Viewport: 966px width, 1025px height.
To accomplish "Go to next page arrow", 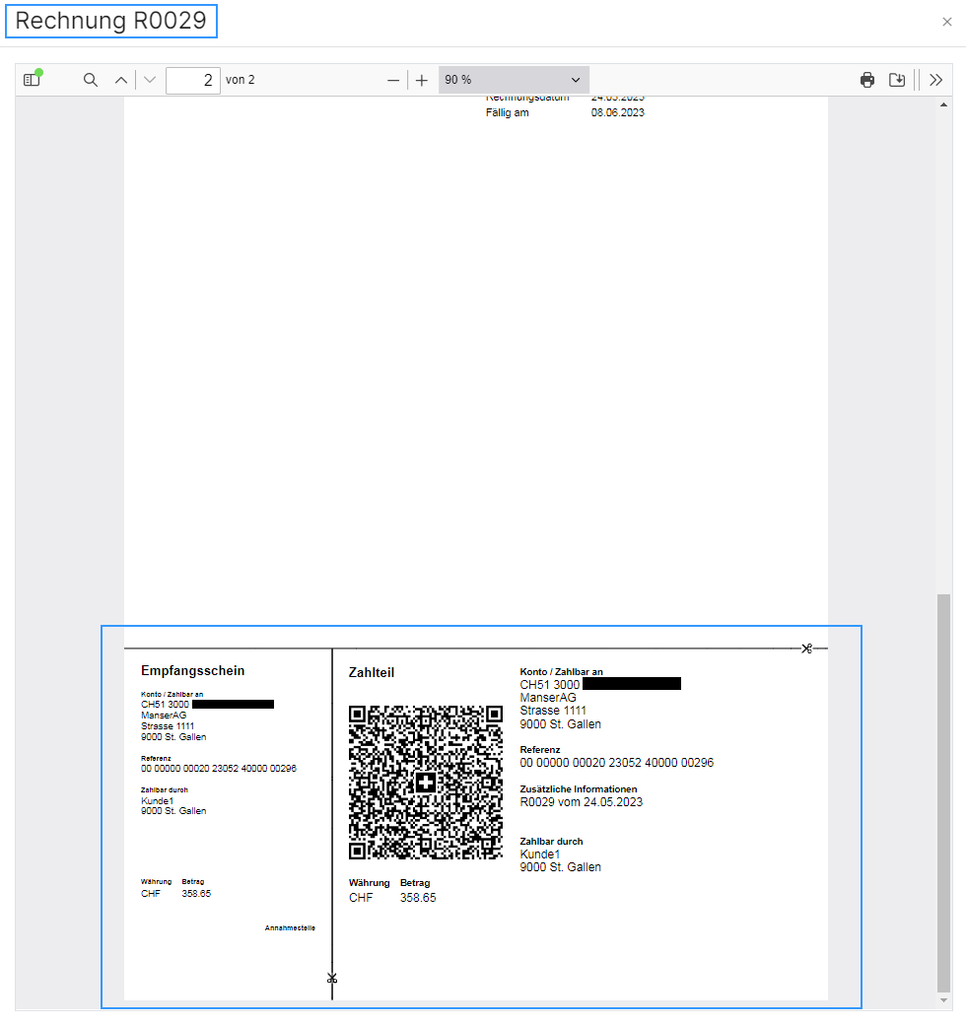I will pyautogui.click(x=150, y=80).
